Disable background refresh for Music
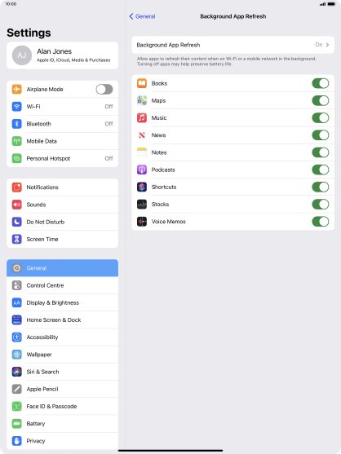Image resolution: width=341 pixels, height=454 pixels. (x=321, y=118)
